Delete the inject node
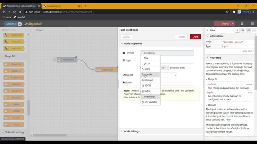 (126, 37)
